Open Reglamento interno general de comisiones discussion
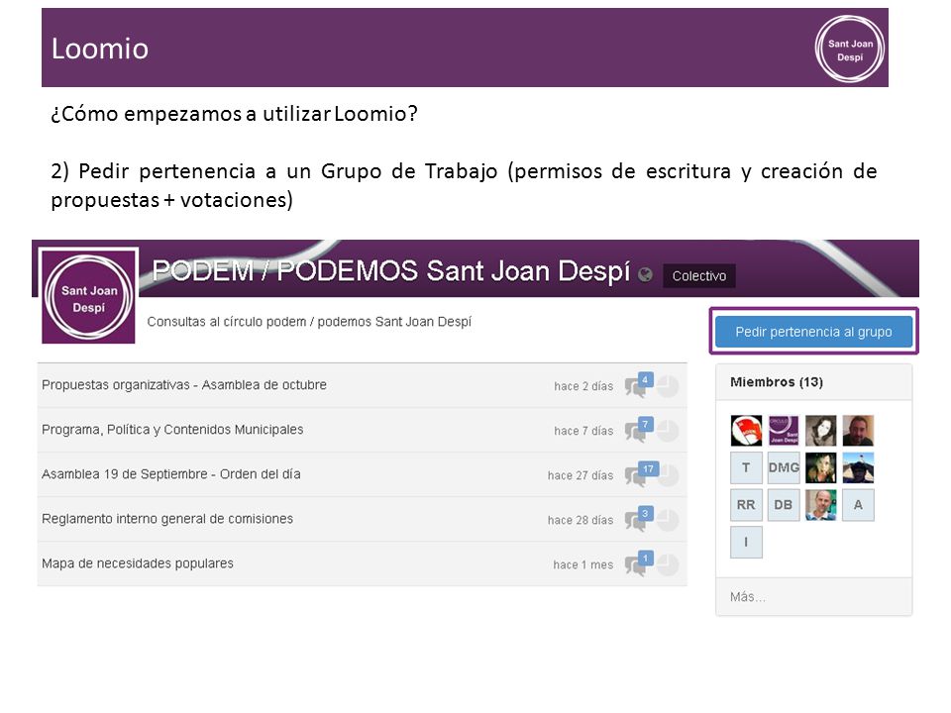This screenshot has height=713, width=951. 166,519
